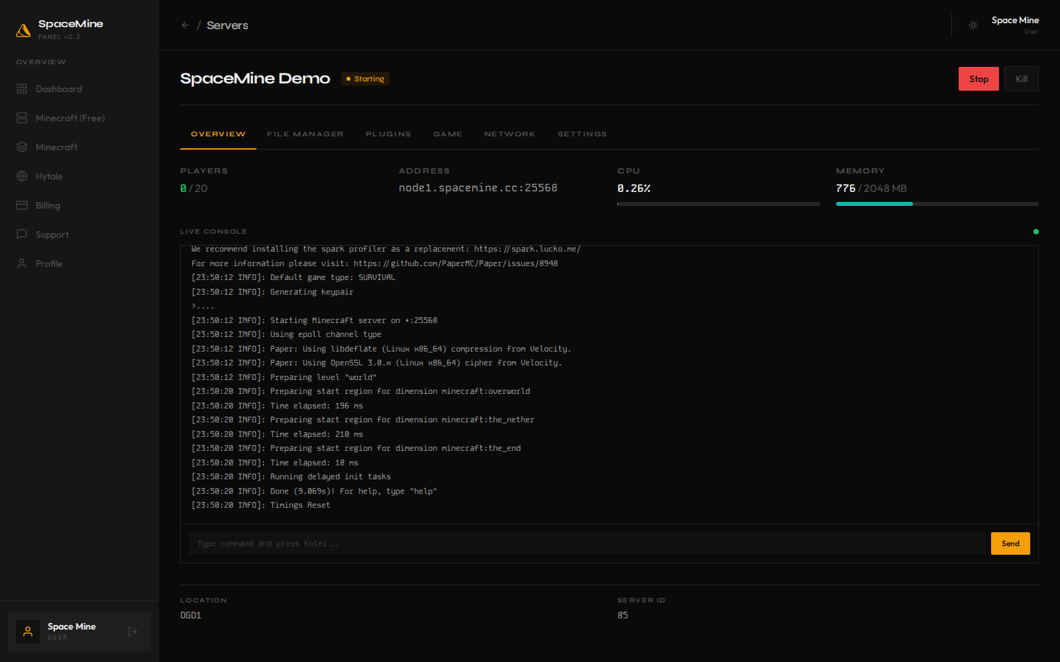Click the SpaceMine Demo server title

point(255,79)
